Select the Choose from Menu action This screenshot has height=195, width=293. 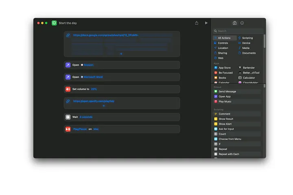237,139
